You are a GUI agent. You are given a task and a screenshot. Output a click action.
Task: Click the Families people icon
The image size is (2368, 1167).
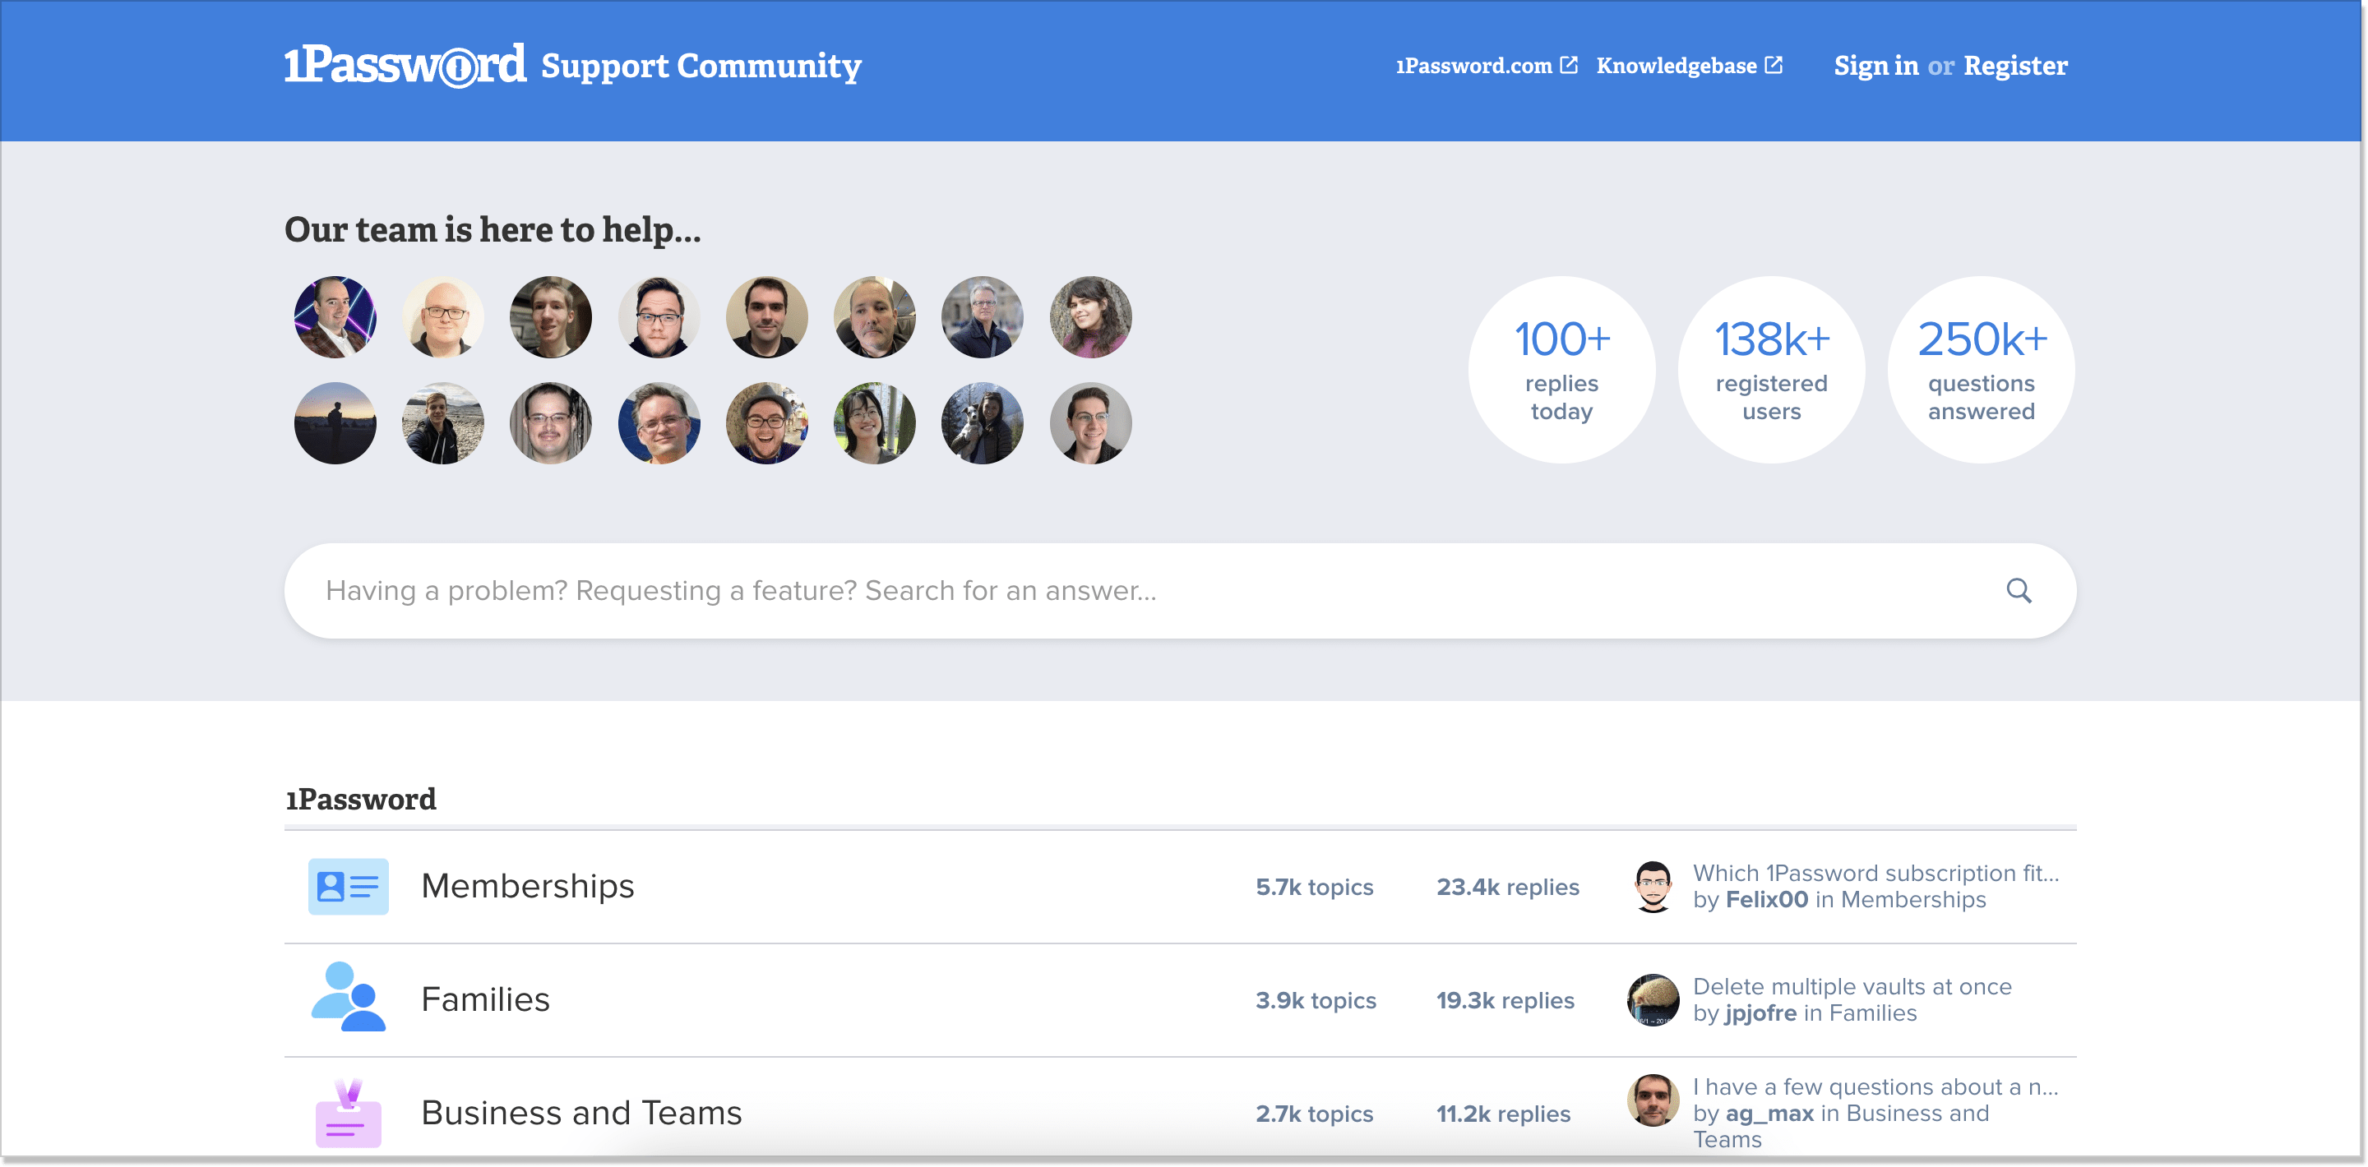coord(348,997)
